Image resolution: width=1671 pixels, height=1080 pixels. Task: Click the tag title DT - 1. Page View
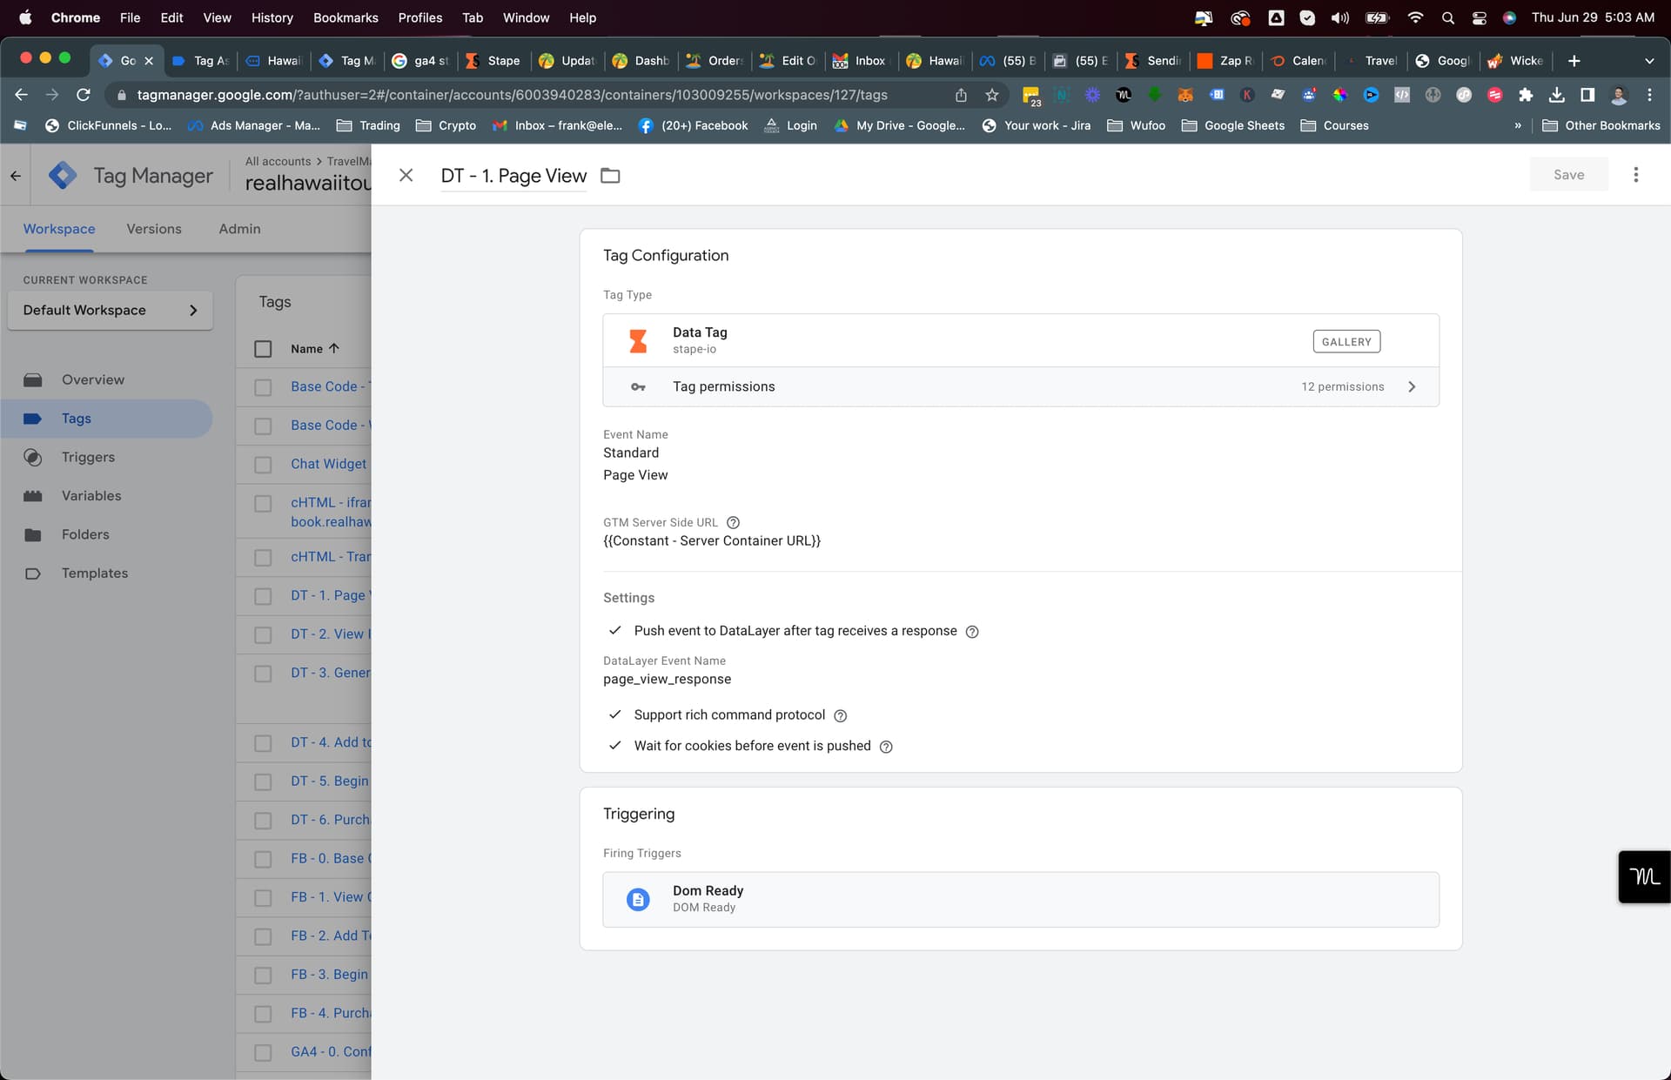(513, 176)
